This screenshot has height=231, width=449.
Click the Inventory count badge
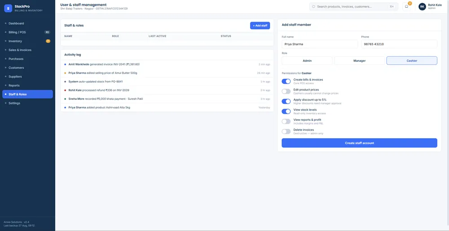(48, 41)
